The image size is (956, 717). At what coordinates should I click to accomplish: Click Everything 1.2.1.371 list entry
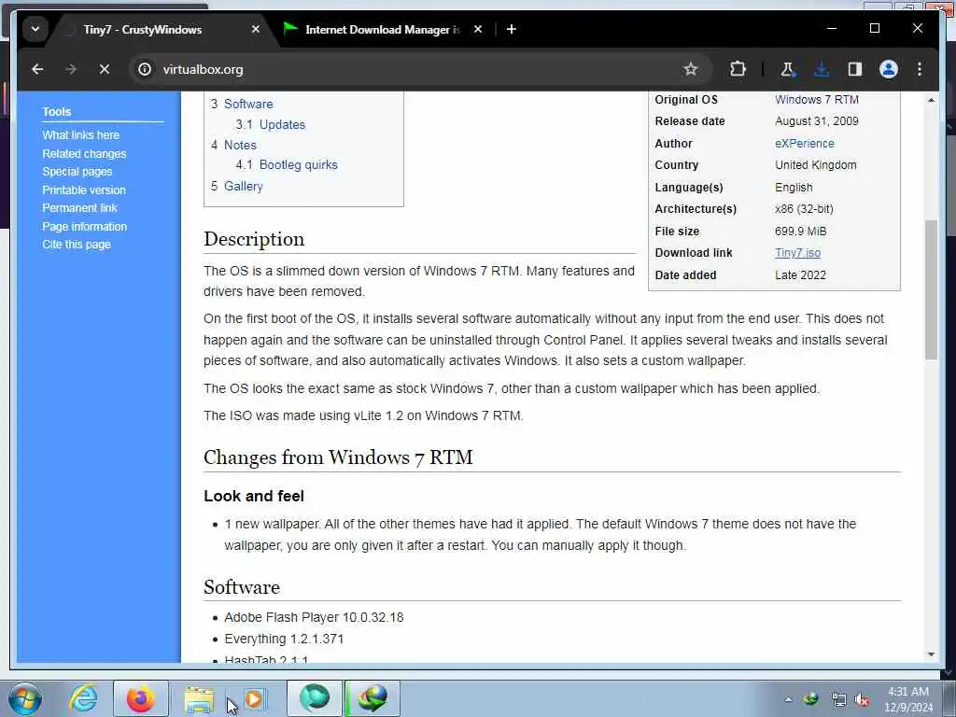click(x=284, y=639)
